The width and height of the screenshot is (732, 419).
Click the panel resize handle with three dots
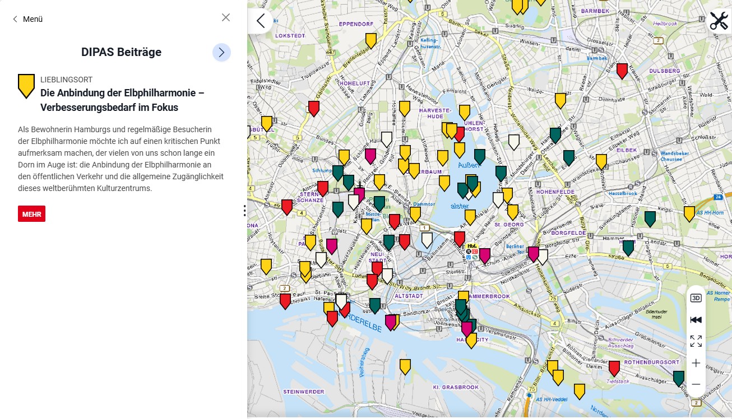244,211
